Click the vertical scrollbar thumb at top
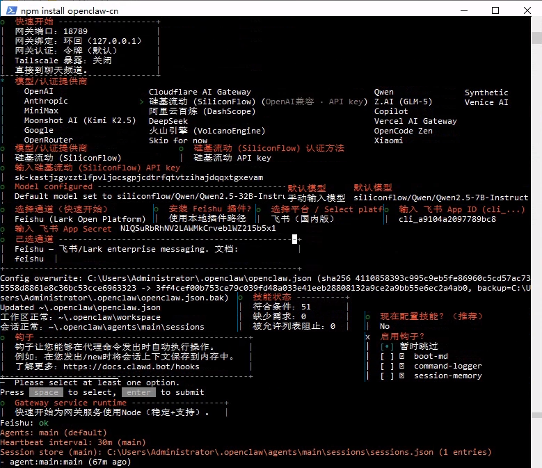This screenshot has width=542, height=468. (x=536, y=38)
